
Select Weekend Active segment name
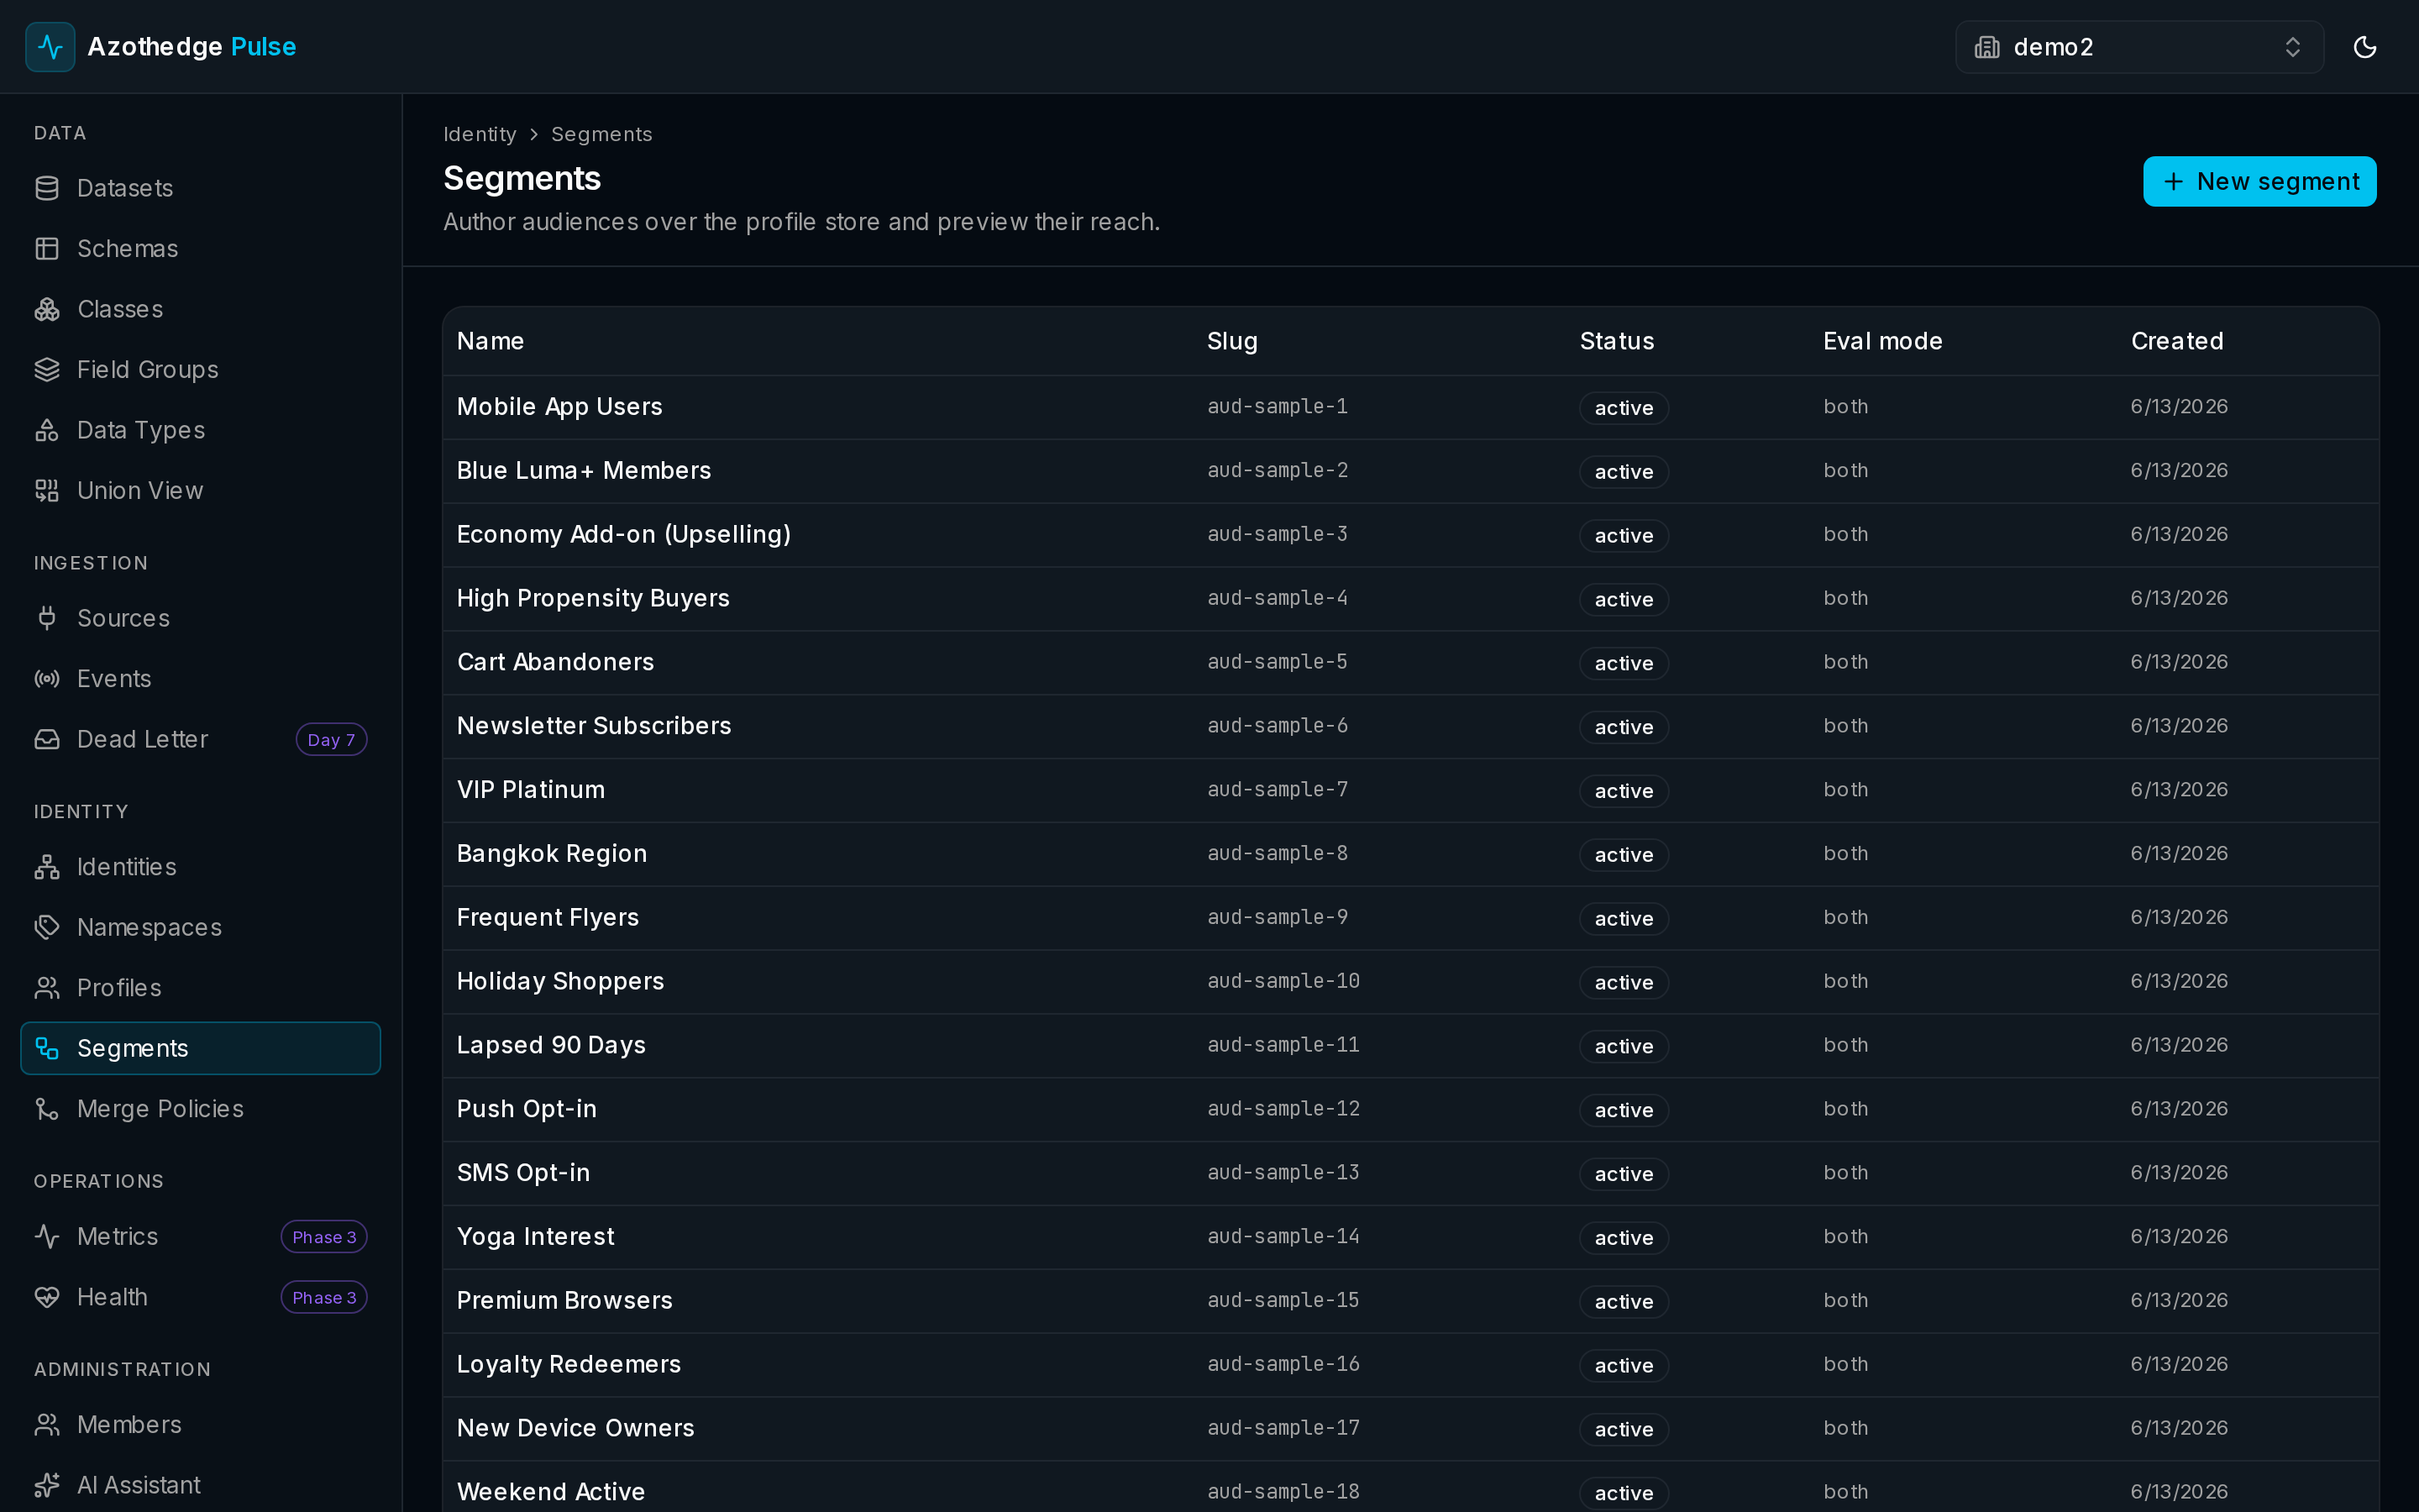[551, 1492]
